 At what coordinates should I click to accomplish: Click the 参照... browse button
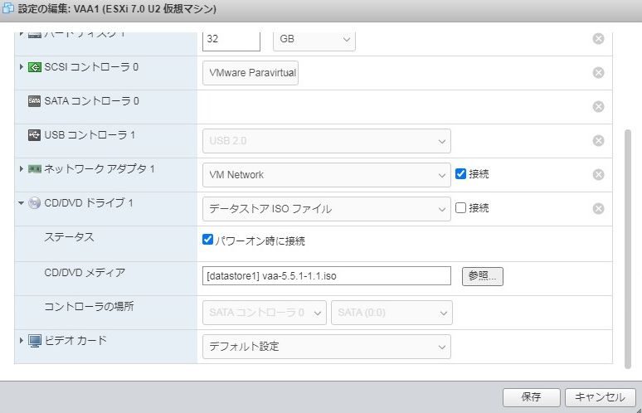click(482, 276)
